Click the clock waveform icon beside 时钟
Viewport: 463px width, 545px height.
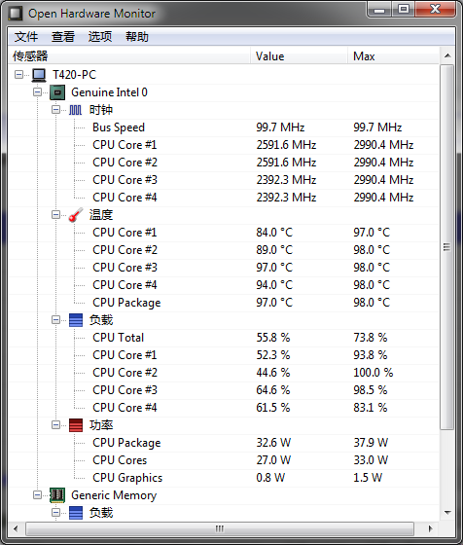[x=75, y=110]
